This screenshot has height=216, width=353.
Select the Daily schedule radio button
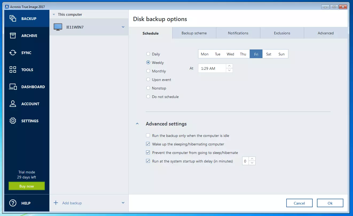pos(148,54)
